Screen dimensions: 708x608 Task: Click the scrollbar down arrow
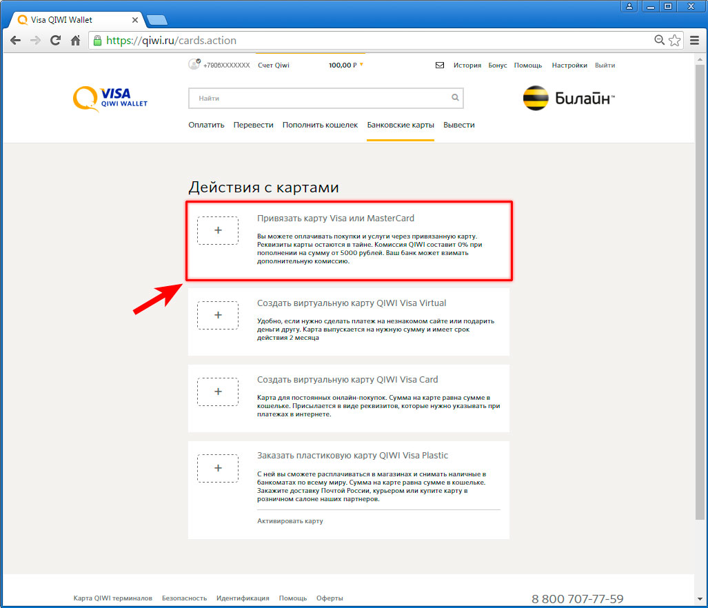click(x=700, y=599)
